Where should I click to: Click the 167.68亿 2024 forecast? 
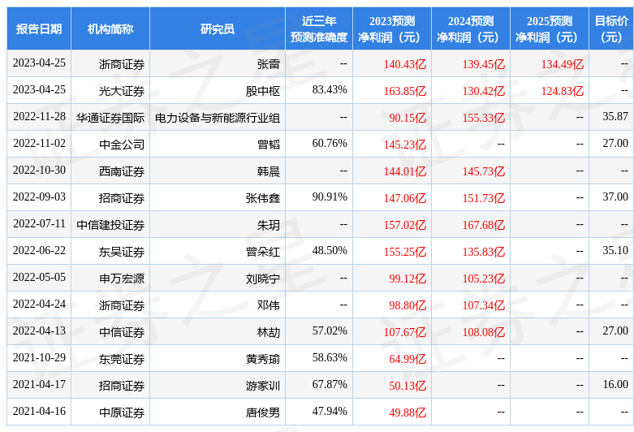484,225
